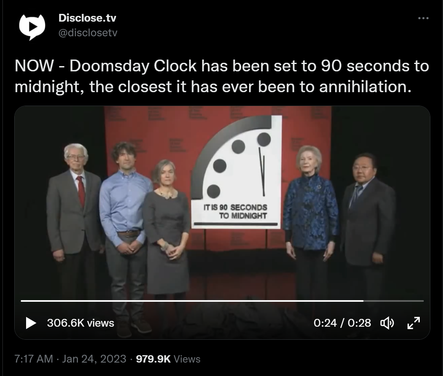This screenshot has height=376, width=443.
Task: Play the video with the play button
Action: click(x=31, y=323)
